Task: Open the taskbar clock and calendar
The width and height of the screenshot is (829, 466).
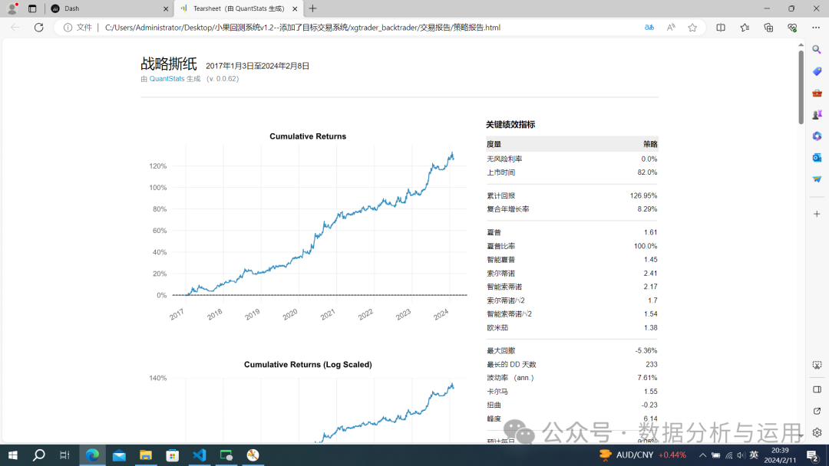Action: click(x=780, y=455)
